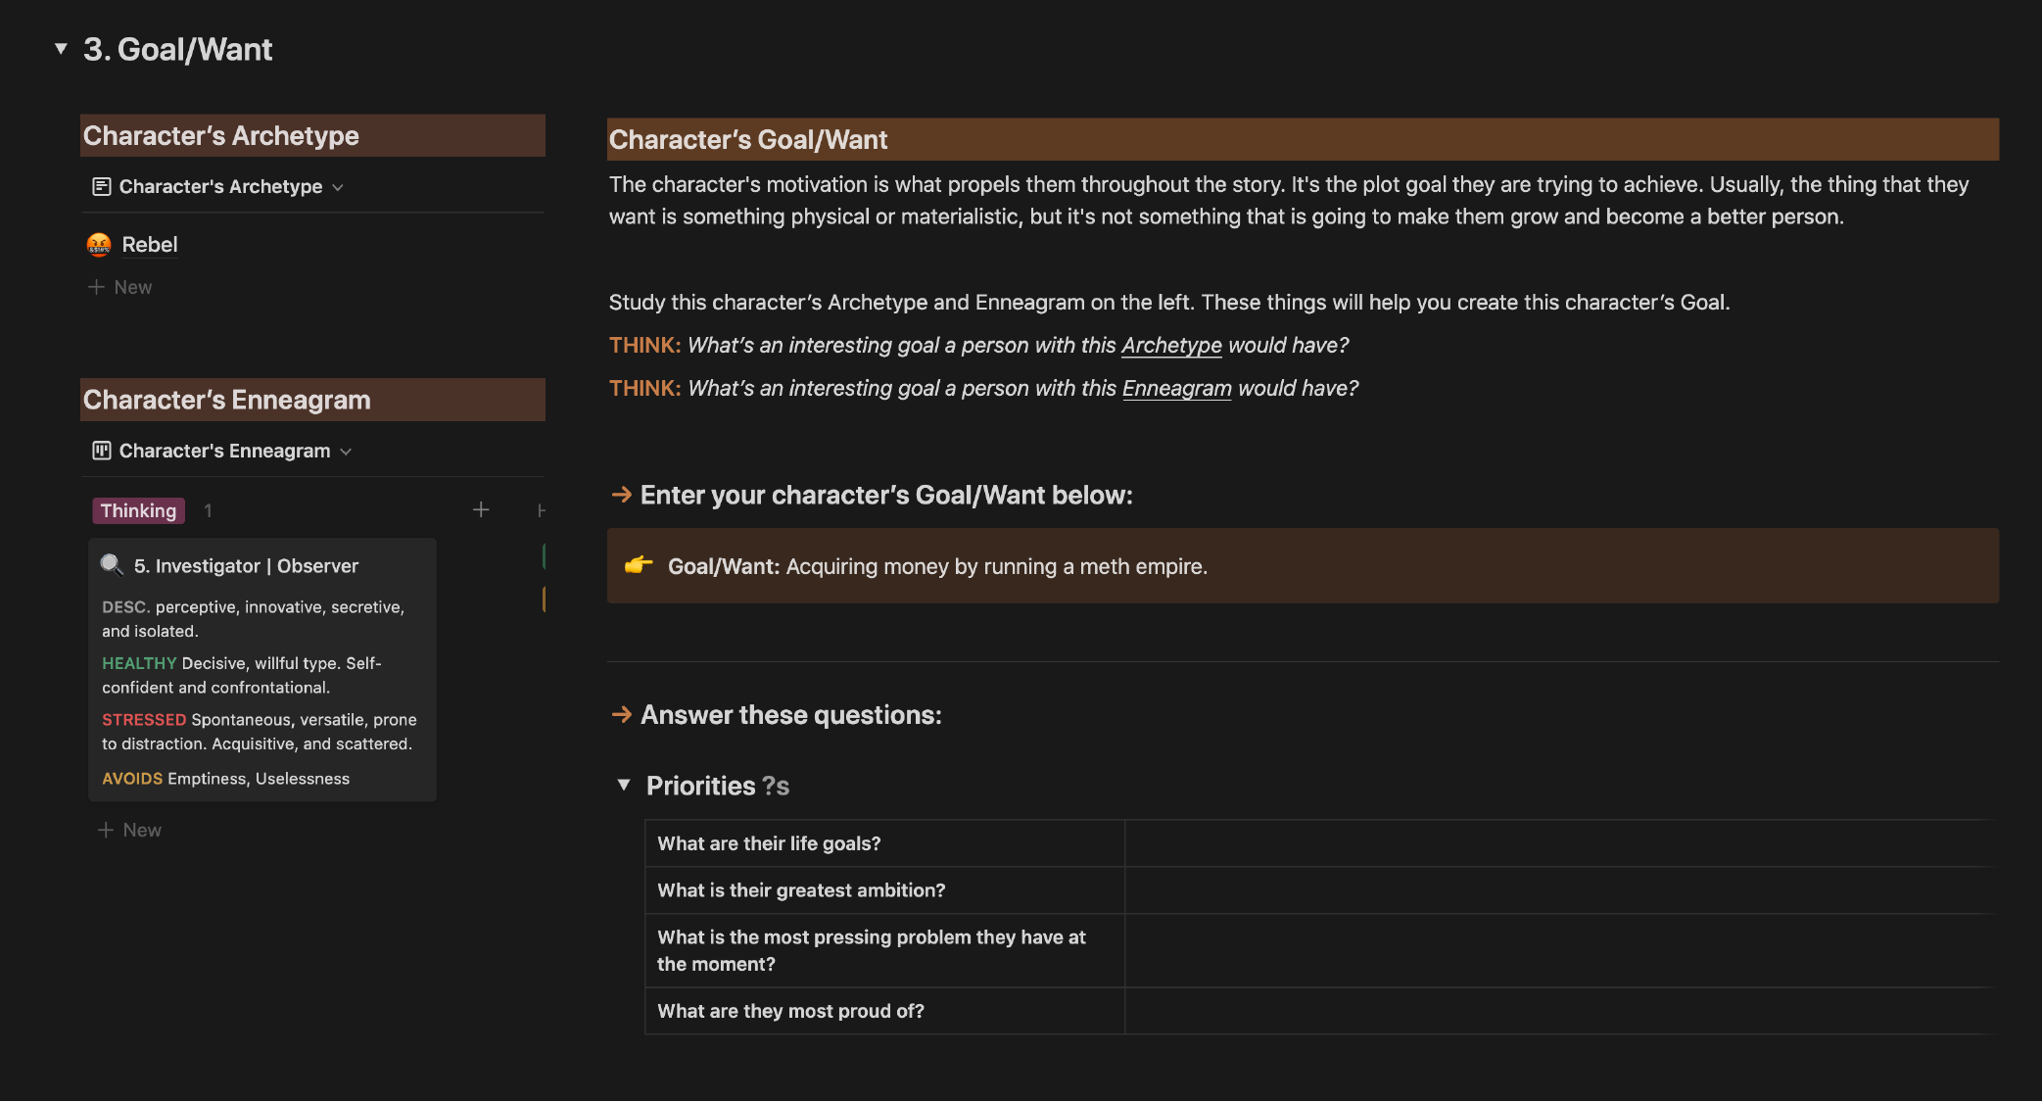The height and width of the screenshot is (1102, 2042).
Task: Click the board-view icon beside Character's Enneagram
Action: coord(101,451)
